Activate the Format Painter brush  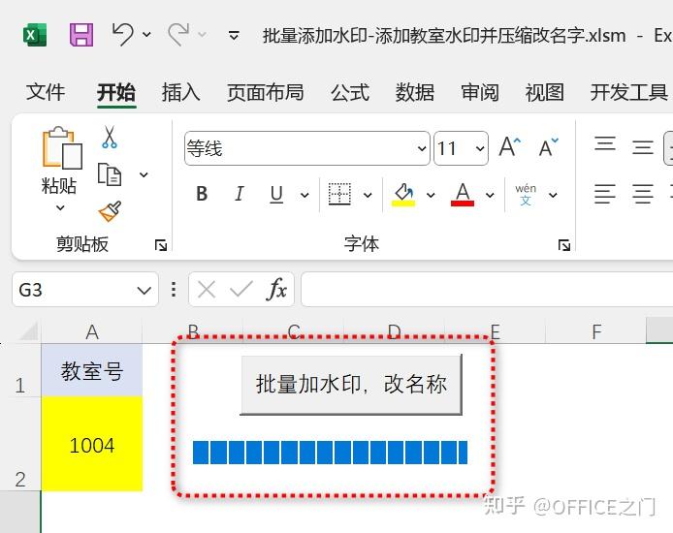(110, 211)
